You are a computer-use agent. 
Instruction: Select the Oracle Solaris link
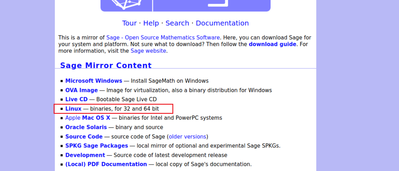click(x=86, y=127)
